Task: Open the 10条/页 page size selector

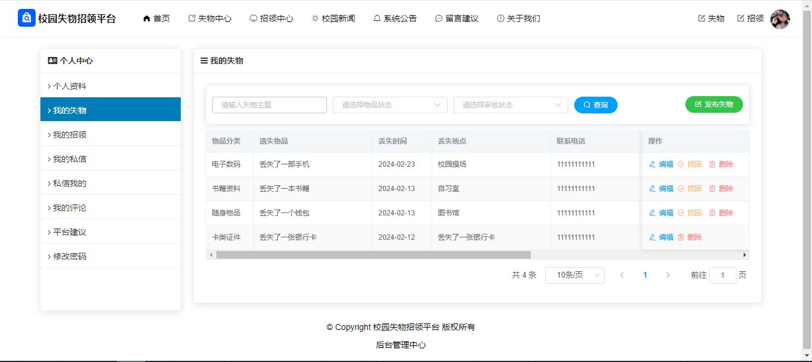Action: 574,275
